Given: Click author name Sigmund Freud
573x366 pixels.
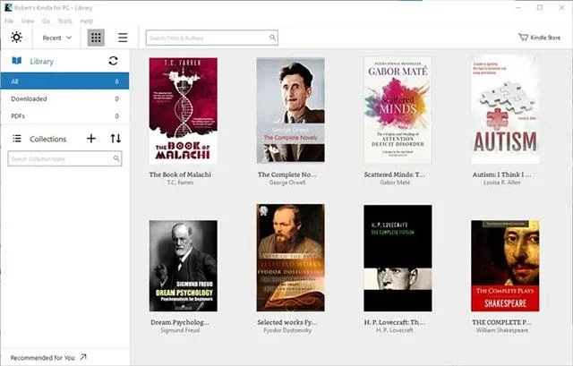Looking at the screenshot, I should pos(180,330).
